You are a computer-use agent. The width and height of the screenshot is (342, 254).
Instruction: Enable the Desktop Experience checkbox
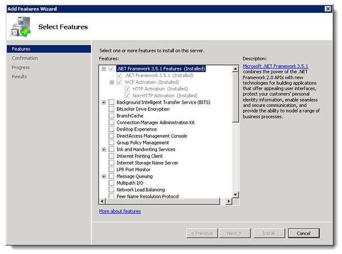coord(112,129)
